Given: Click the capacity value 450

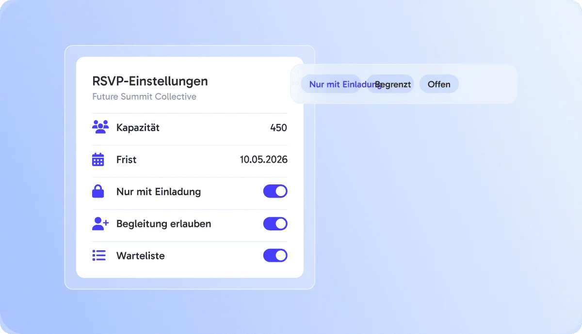Looking at the screenshot, I should (x=278, y=128).
